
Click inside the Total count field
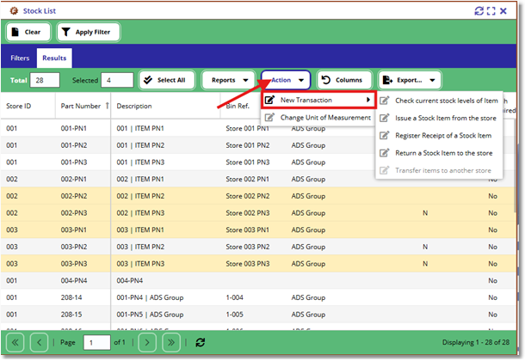point(45,80)
